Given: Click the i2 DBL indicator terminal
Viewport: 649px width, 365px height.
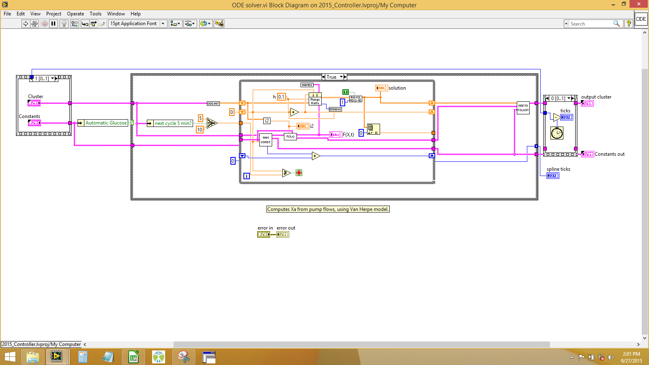Looking at the screenshot, I should coord(303,126).
